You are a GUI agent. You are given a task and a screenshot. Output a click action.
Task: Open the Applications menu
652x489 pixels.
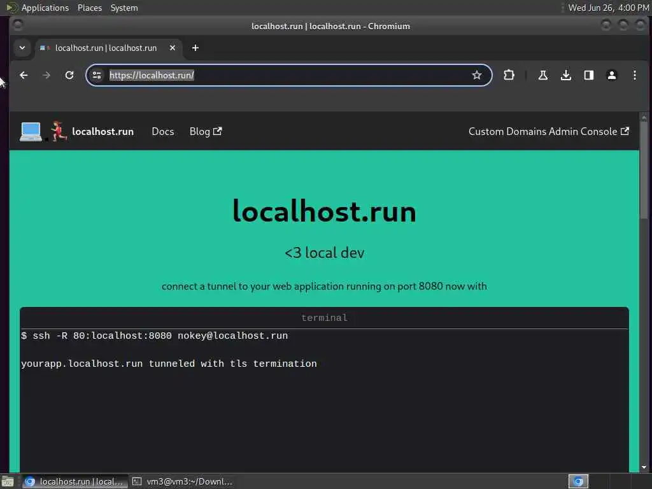[45, 8]
